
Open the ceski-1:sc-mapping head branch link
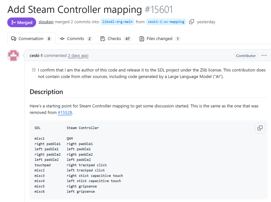166,22
